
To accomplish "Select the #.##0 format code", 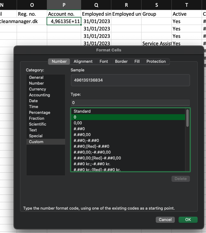I will click(79, 129).
